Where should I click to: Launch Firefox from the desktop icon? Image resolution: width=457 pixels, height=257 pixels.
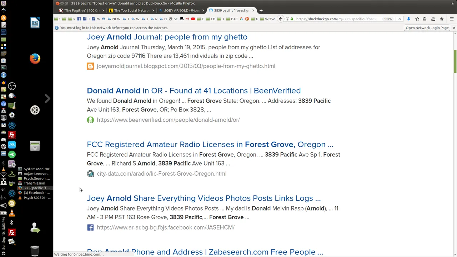[x=35, y=59]
